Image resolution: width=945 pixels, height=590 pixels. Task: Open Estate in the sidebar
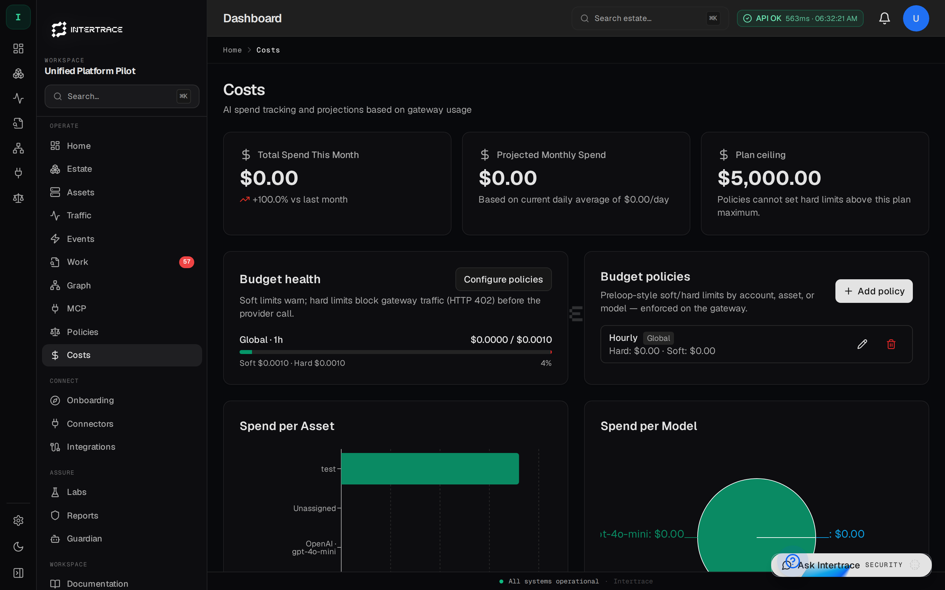click(x=122, y=169)
